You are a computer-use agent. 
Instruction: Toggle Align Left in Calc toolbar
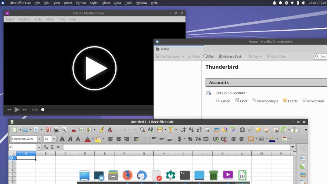pos(110,139)
